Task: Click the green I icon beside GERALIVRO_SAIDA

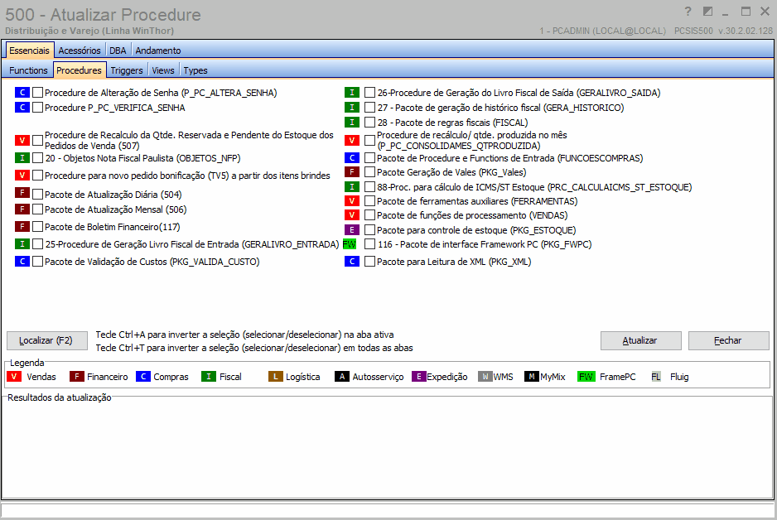Action: coord(352,92)
